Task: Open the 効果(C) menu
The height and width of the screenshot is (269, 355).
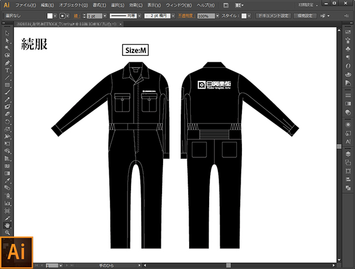Action: click(136, 5)
